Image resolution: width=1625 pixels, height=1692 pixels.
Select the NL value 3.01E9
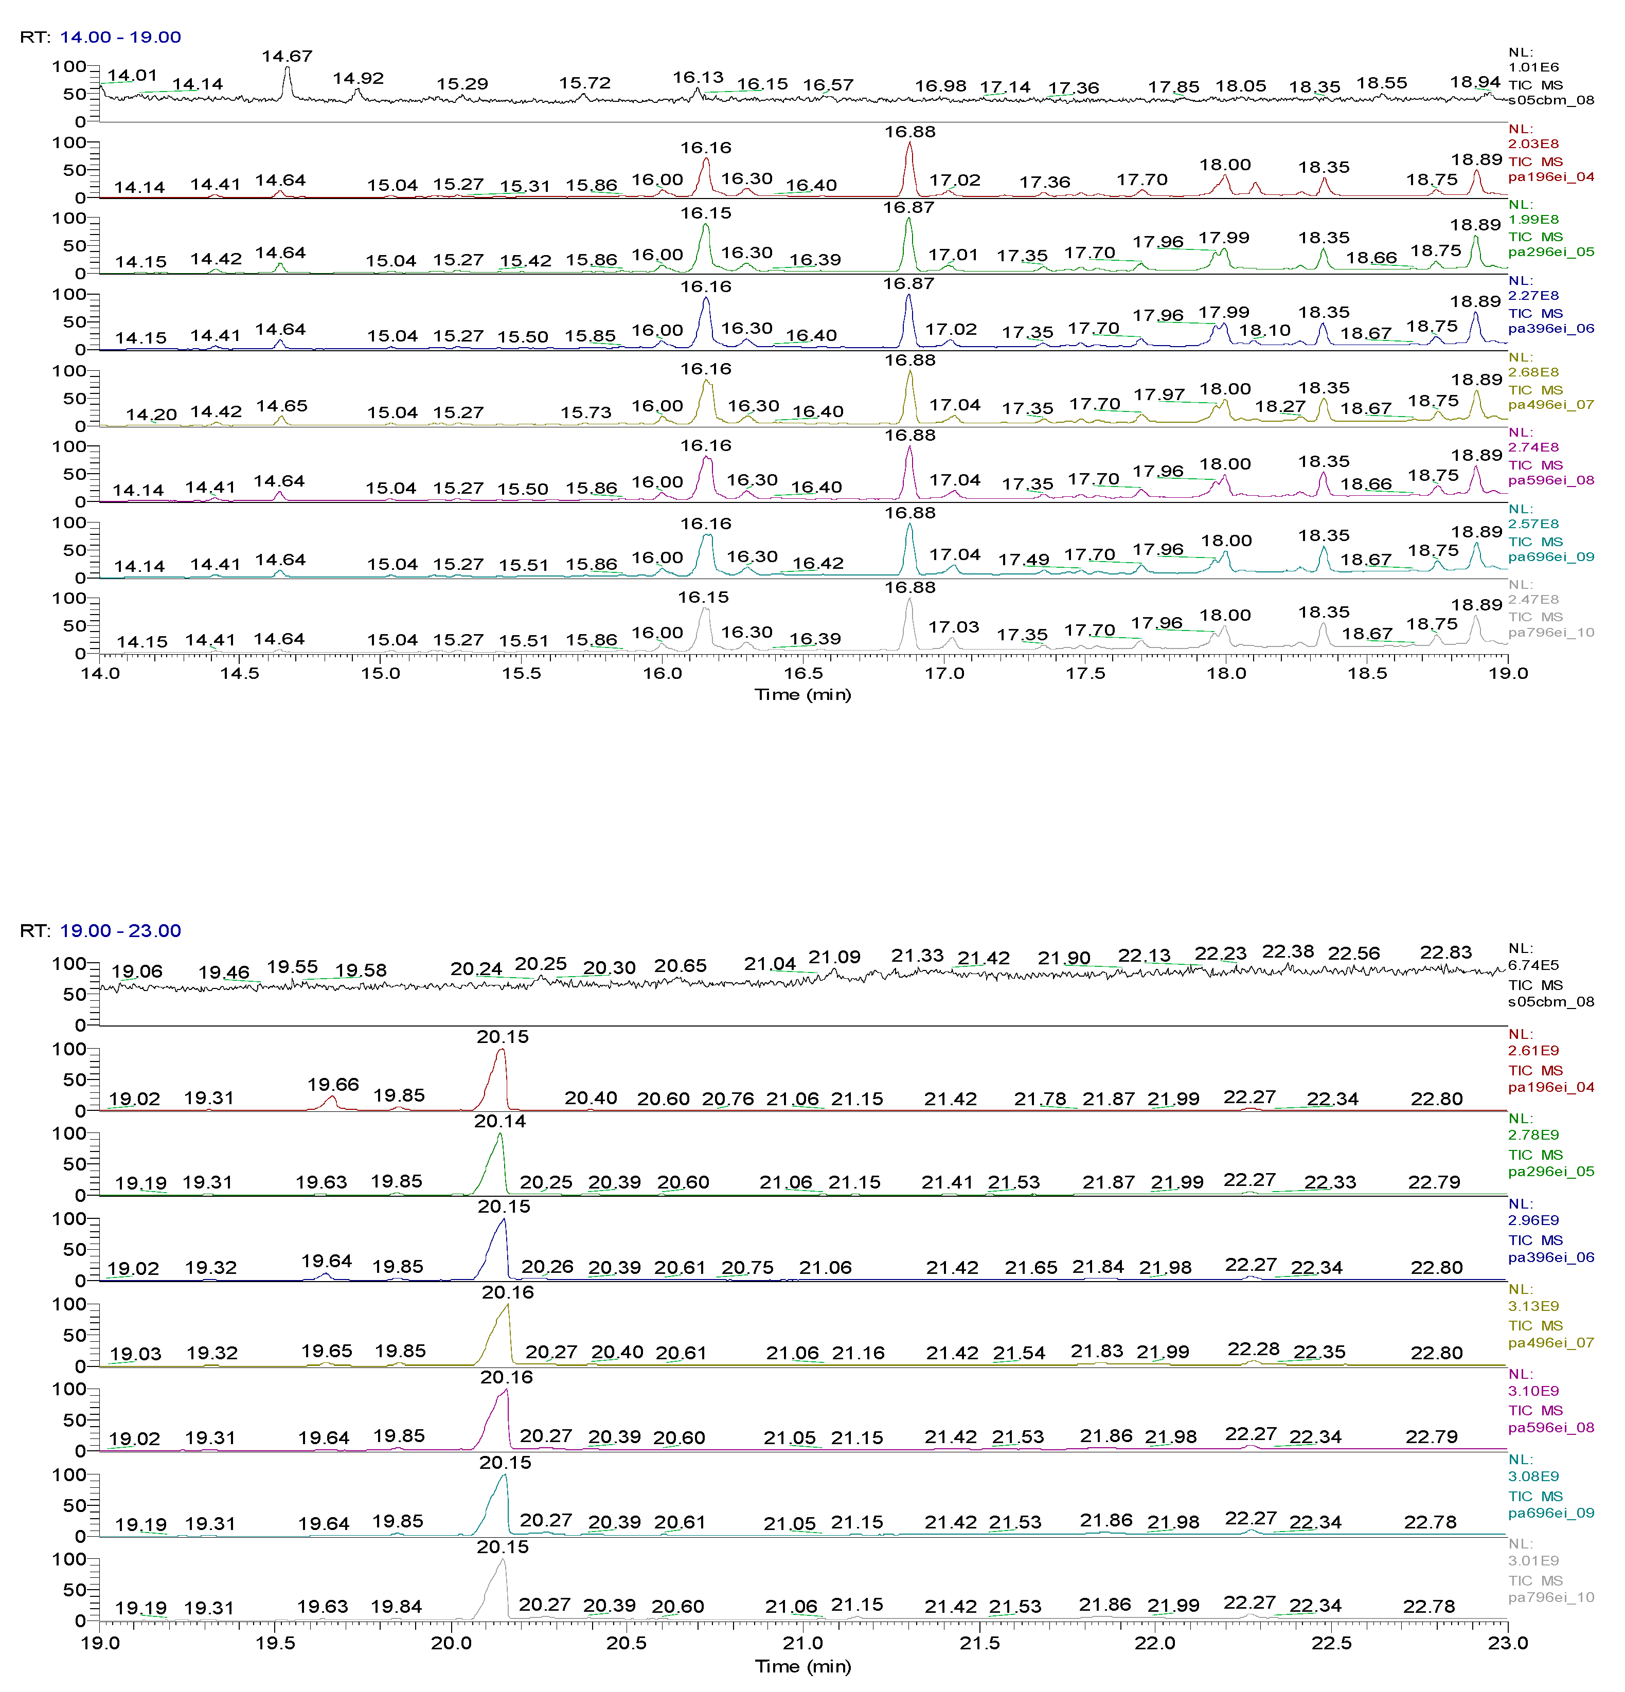coord(1533,1561)
